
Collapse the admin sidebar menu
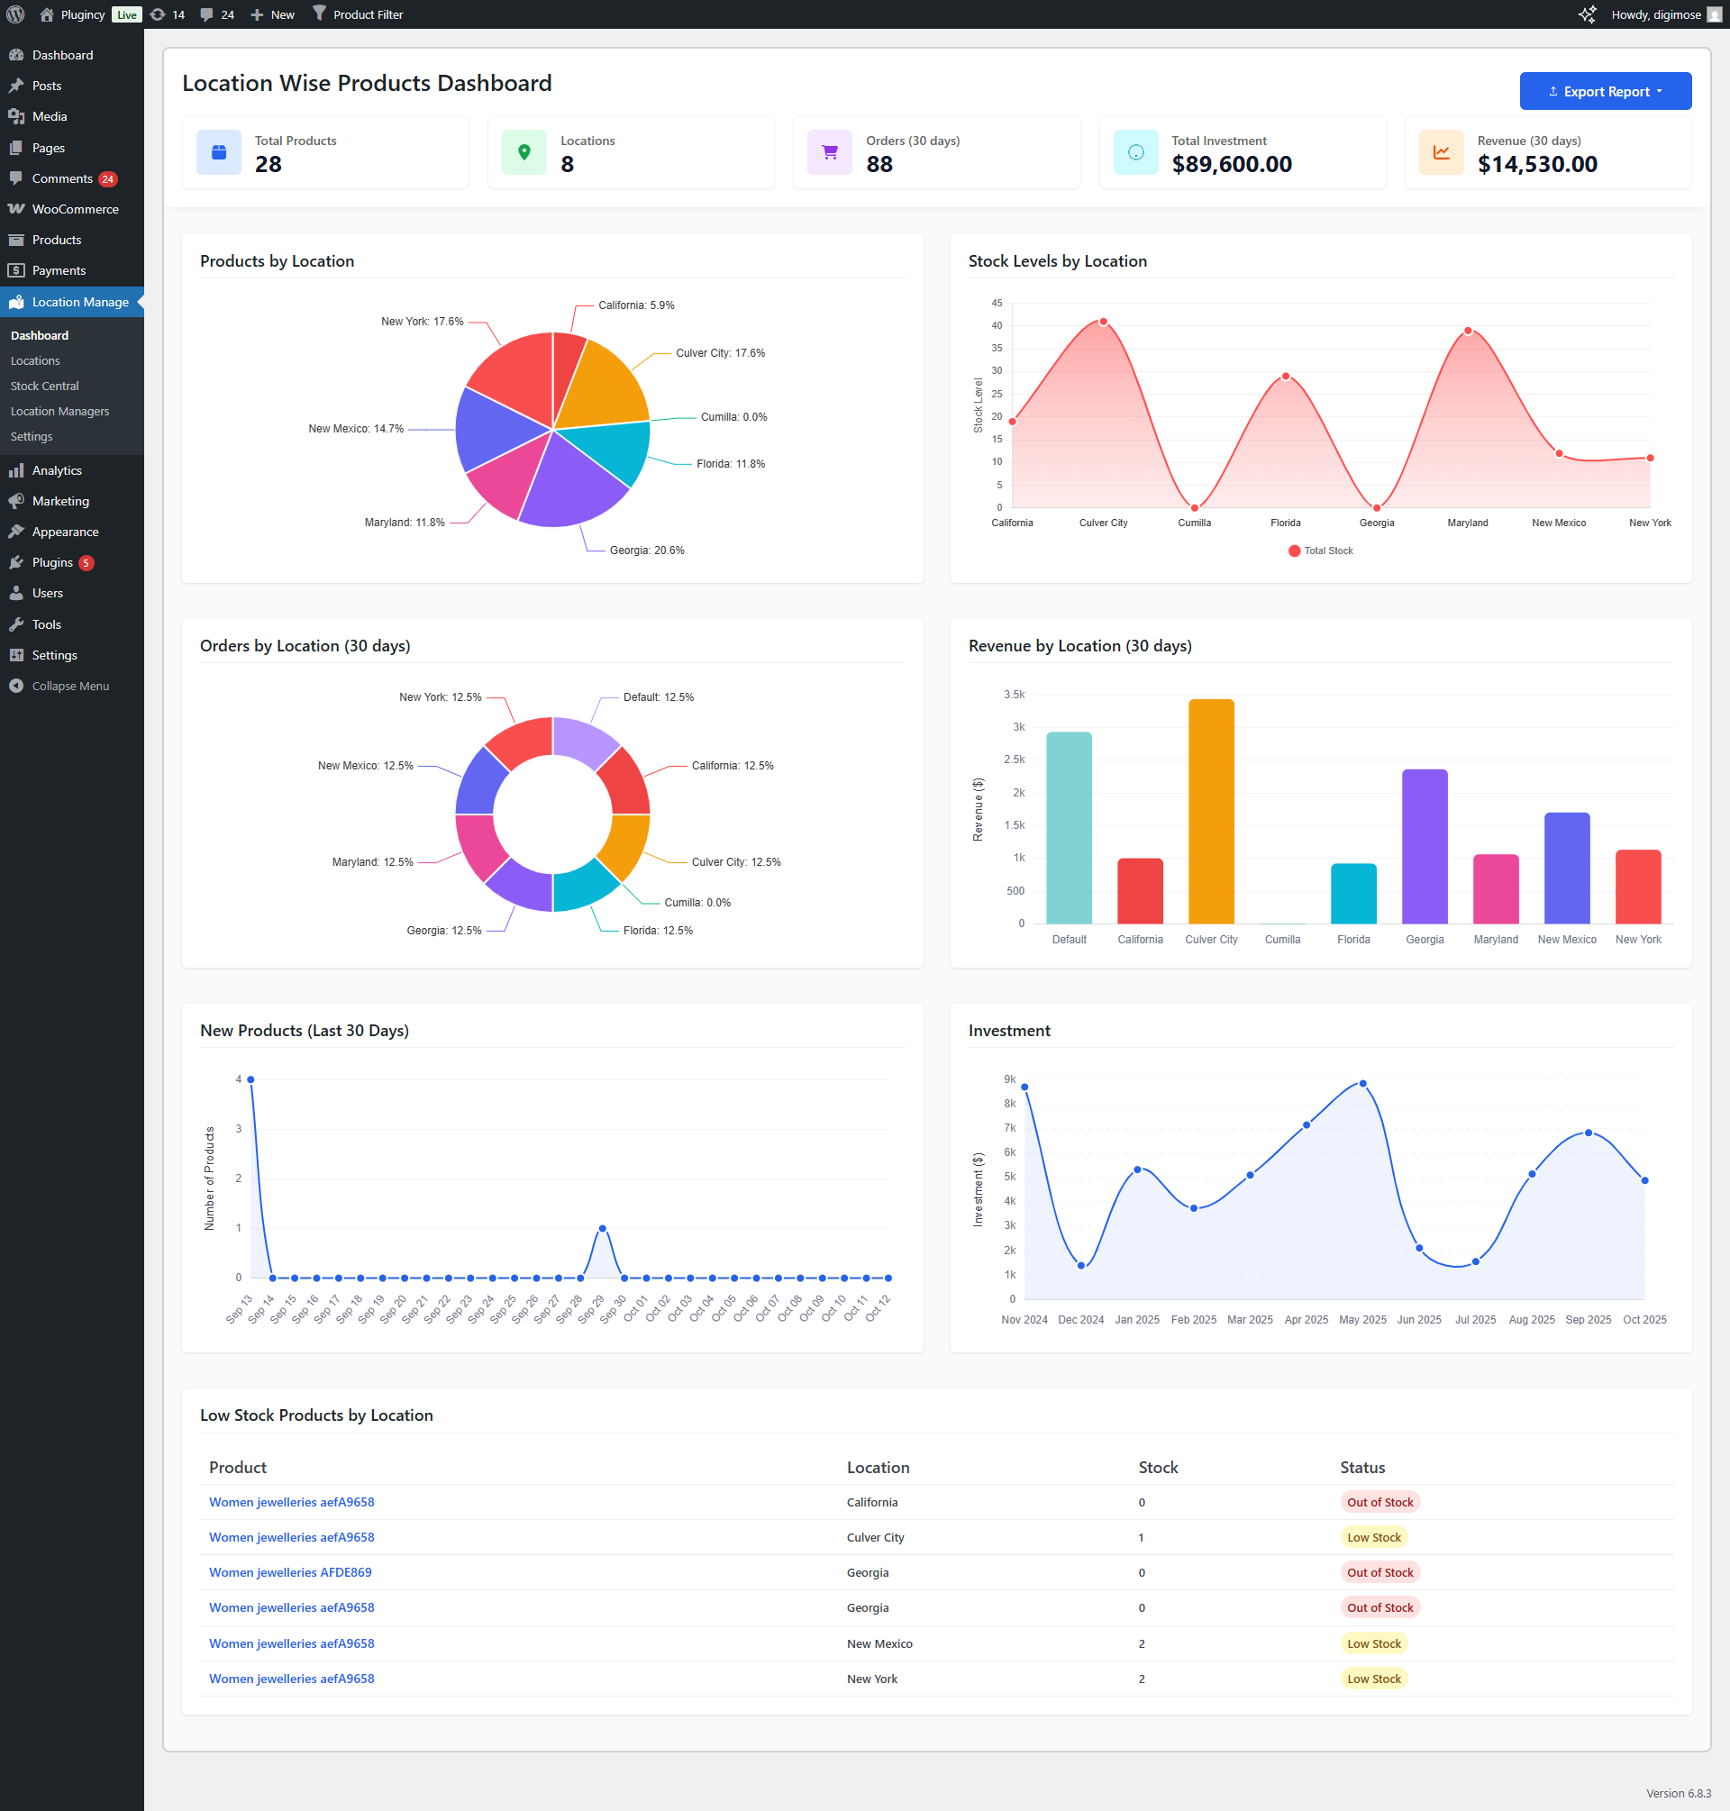pyautogui.click(x=70, y=686)
